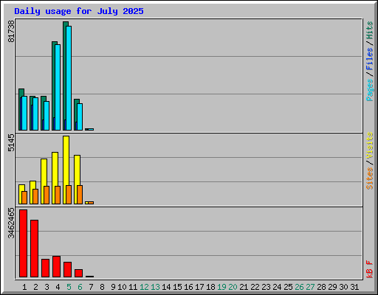
Task: Click the day 3 red KB bar
Action: 45,268
